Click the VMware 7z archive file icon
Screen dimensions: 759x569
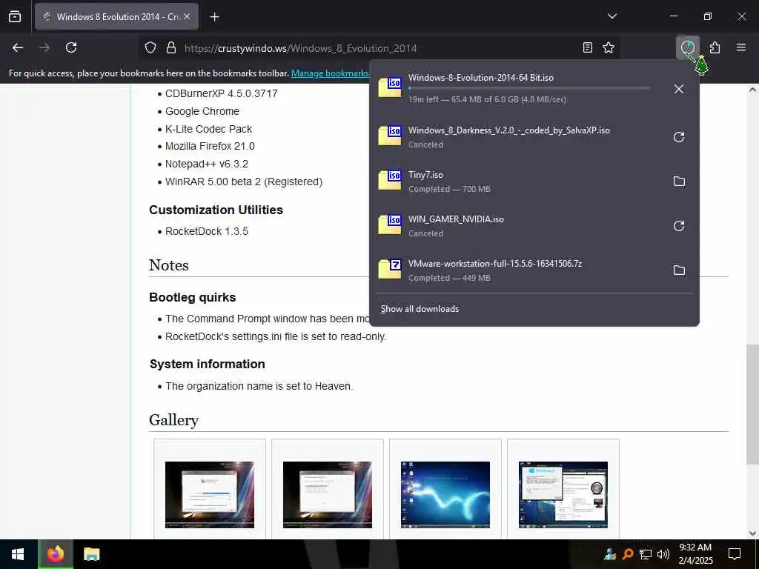pyautogui.click(x=390, y=270)
